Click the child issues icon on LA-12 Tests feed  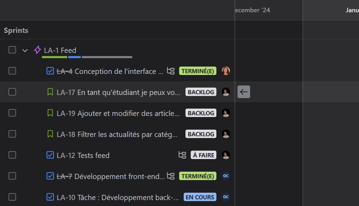pyautogui.click(x=182, y=155)
